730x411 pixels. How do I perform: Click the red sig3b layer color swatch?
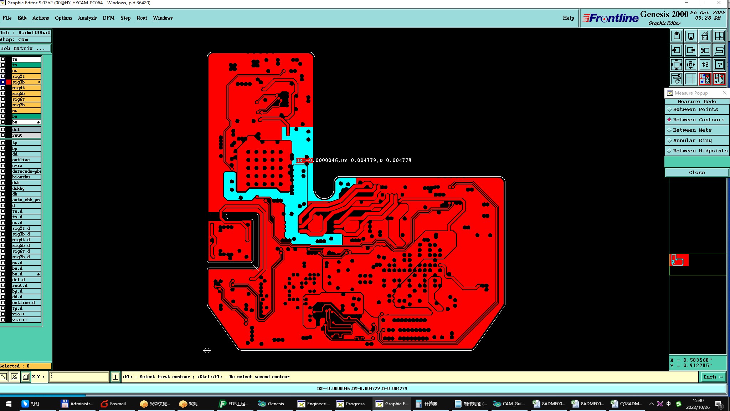pos(9,82)
